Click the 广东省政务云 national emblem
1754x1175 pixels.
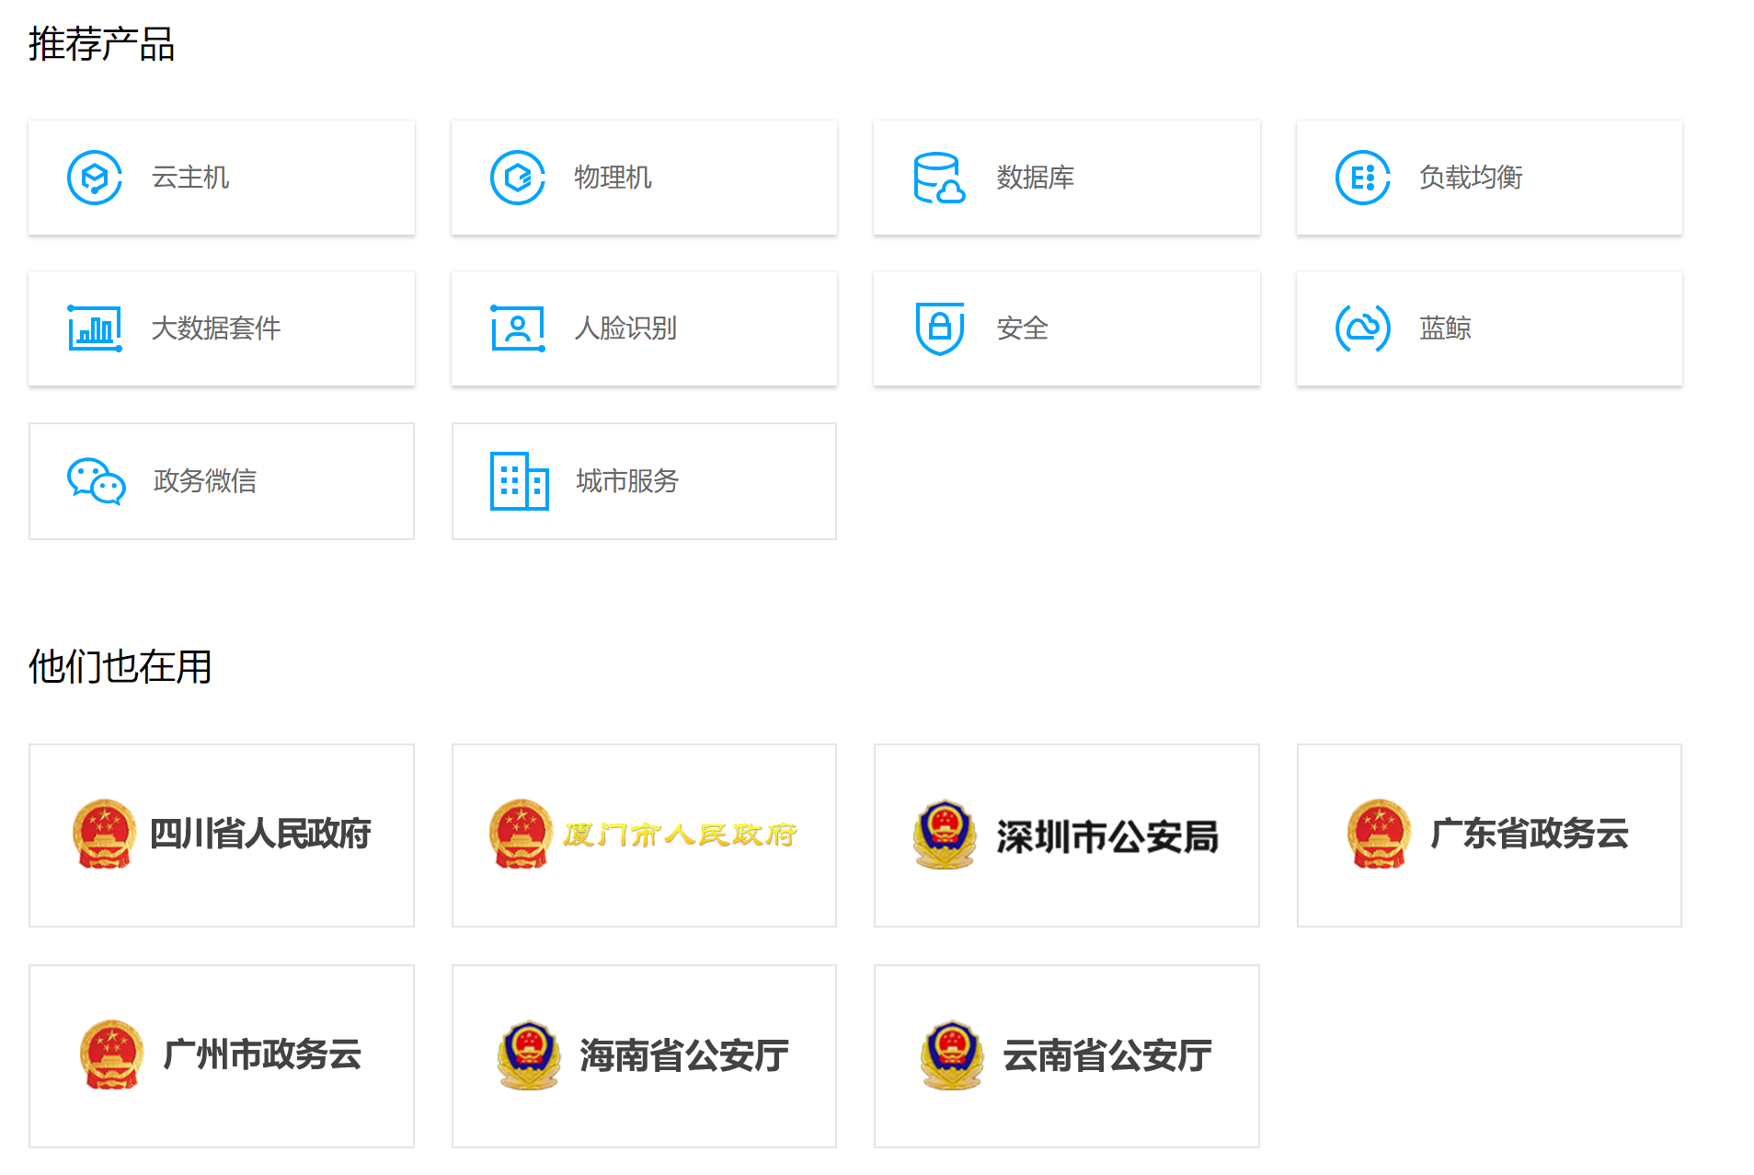point(1379,835)
